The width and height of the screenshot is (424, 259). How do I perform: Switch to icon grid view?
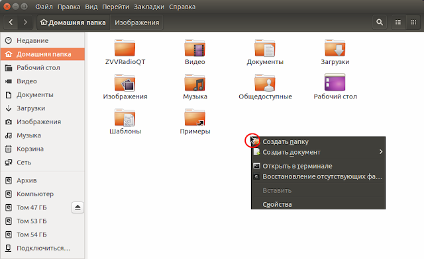coord(413,22)
